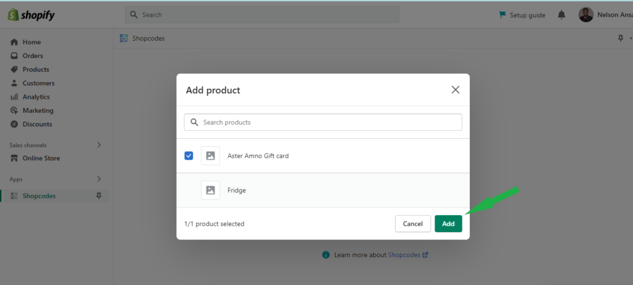Open the Home sidebar item
633x285 pixels.
[x=32, y=42]
